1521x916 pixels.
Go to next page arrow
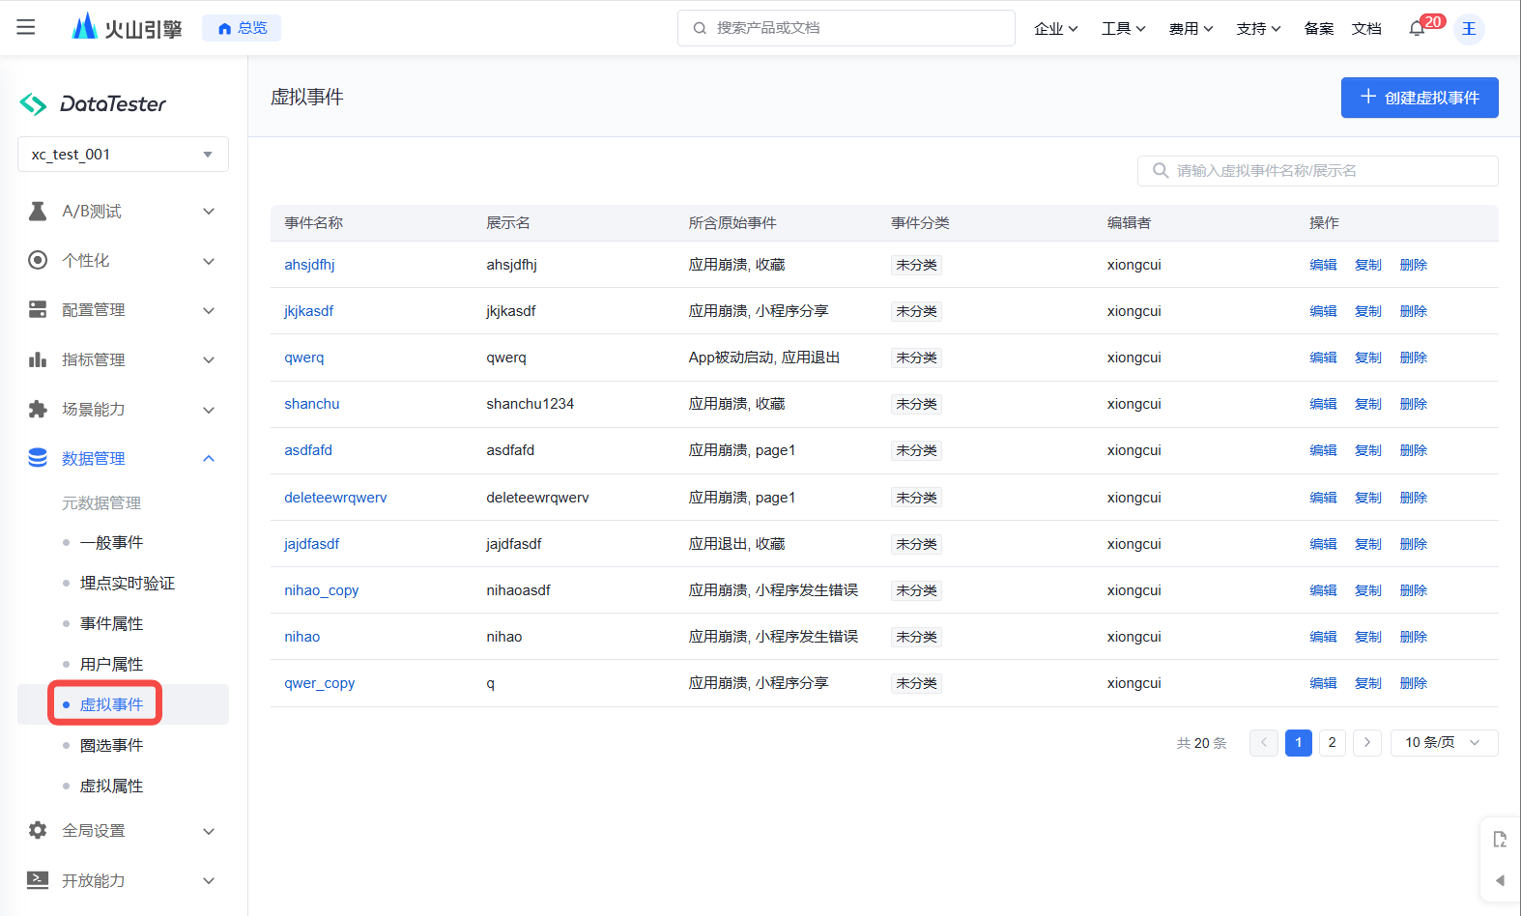tap(1366, 742)
